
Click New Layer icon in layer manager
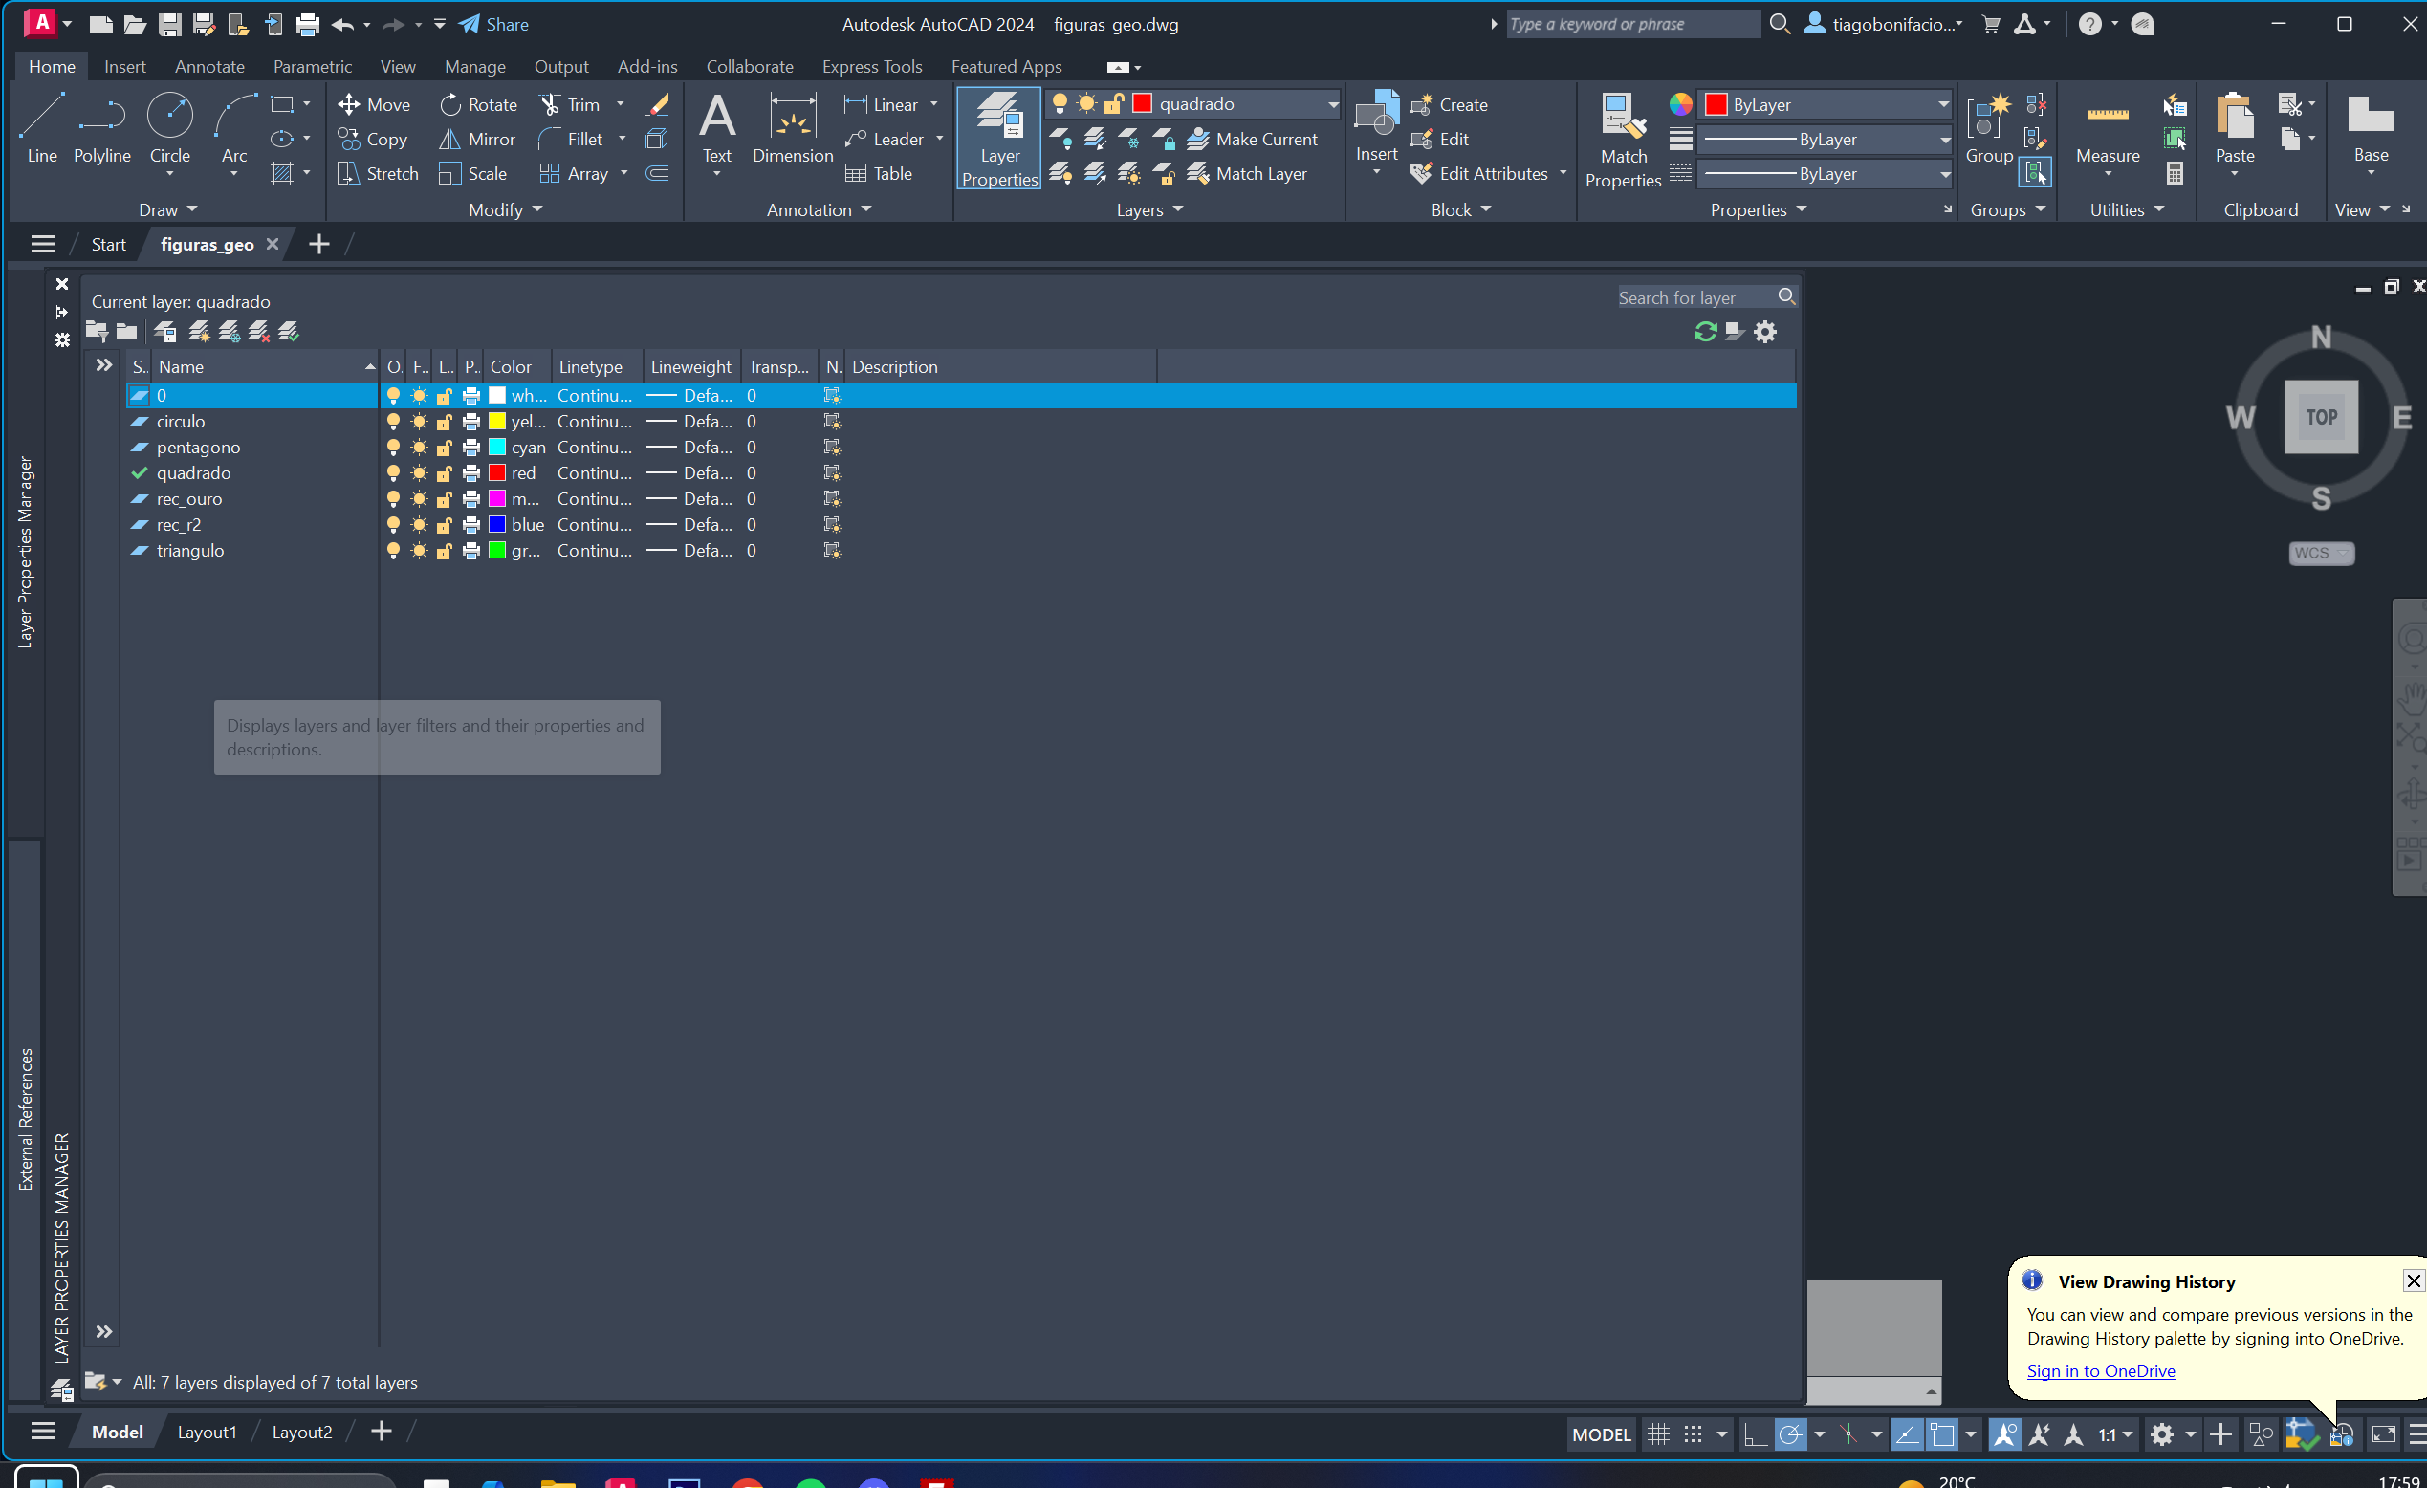pyautogui.click(x=199, y=332)
